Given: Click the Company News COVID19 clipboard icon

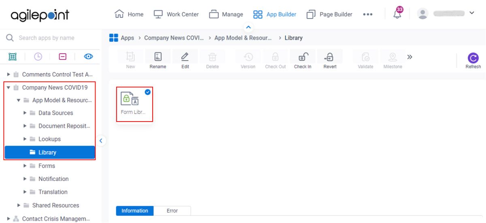Looking at the screenshot, I should coord(16,87).
